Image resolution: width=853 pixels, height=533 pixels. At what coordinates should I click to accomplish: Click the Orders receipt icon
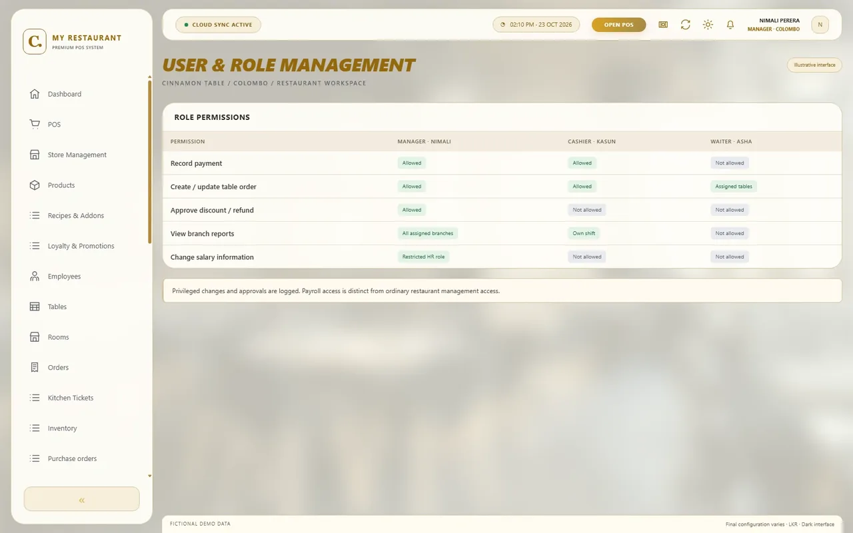(35, 367)
